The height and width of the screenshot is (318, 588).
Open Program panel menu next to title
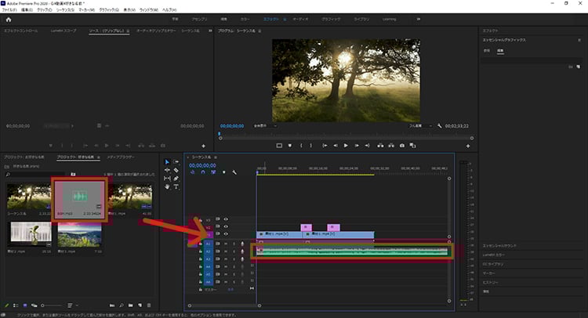(x=260, y=31)
